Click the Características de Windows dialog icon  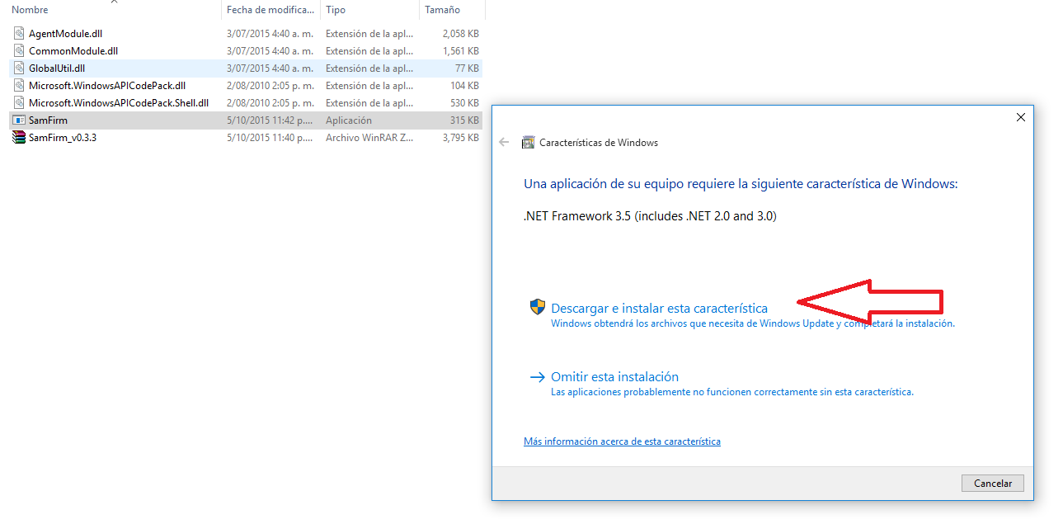528,142
